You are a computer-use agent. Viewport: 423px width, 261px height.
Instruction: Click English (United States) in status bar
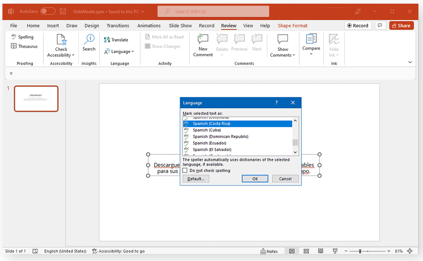65,251
